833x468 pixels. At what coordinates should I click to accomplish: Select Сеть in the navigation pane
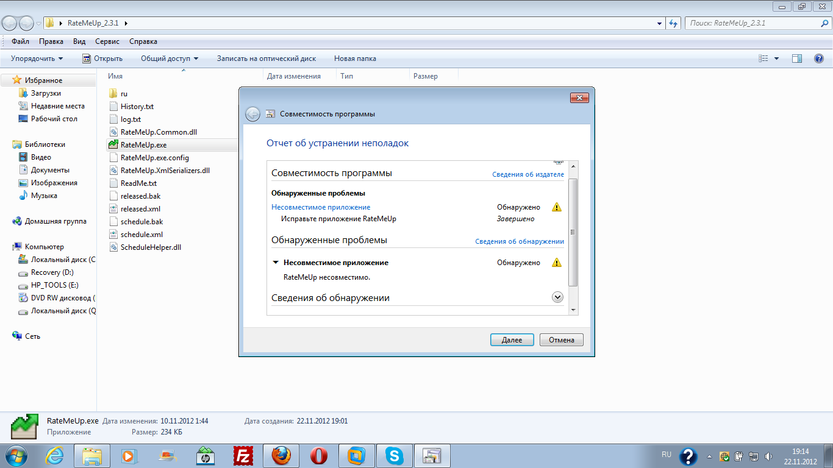33,336
